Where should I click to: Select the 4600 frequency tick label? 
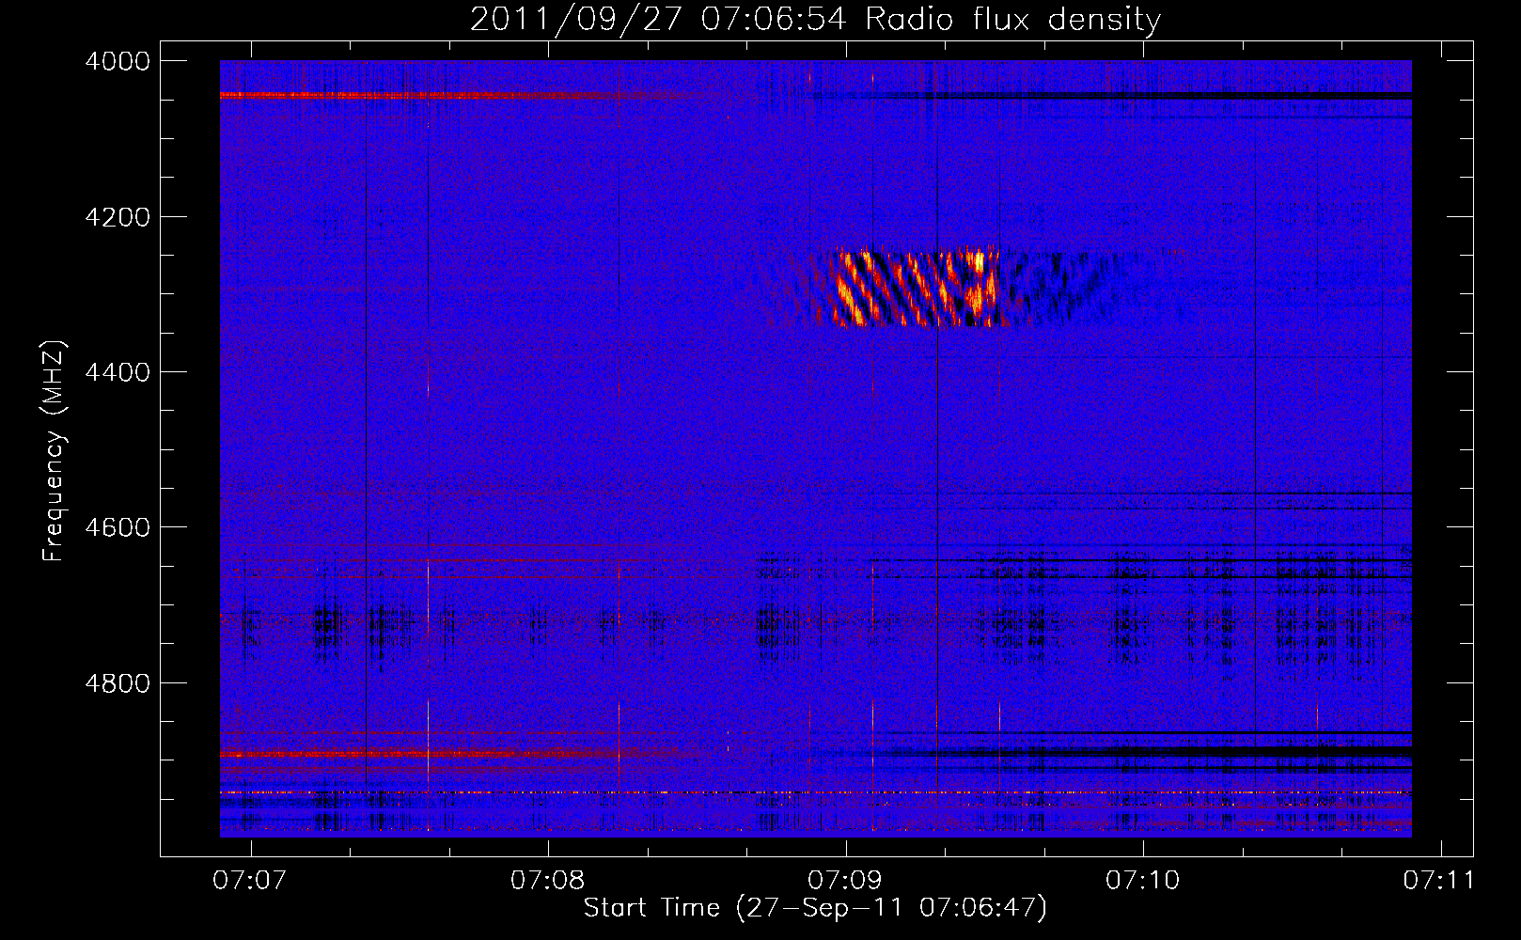click(x=118, y=527)
